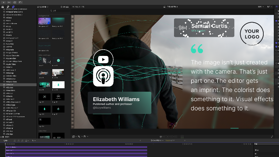The width and height of the screenshot is (279, 157).
Task: Select the mLowers Bar category
Action: [11, 58]
